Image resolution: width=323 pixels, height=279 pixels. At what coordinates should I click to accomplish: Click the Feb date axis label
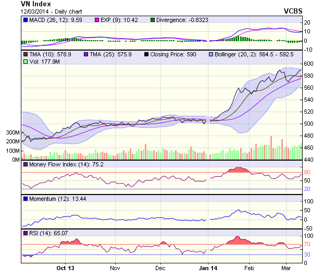pyautogui.click(x=249, y=268)
